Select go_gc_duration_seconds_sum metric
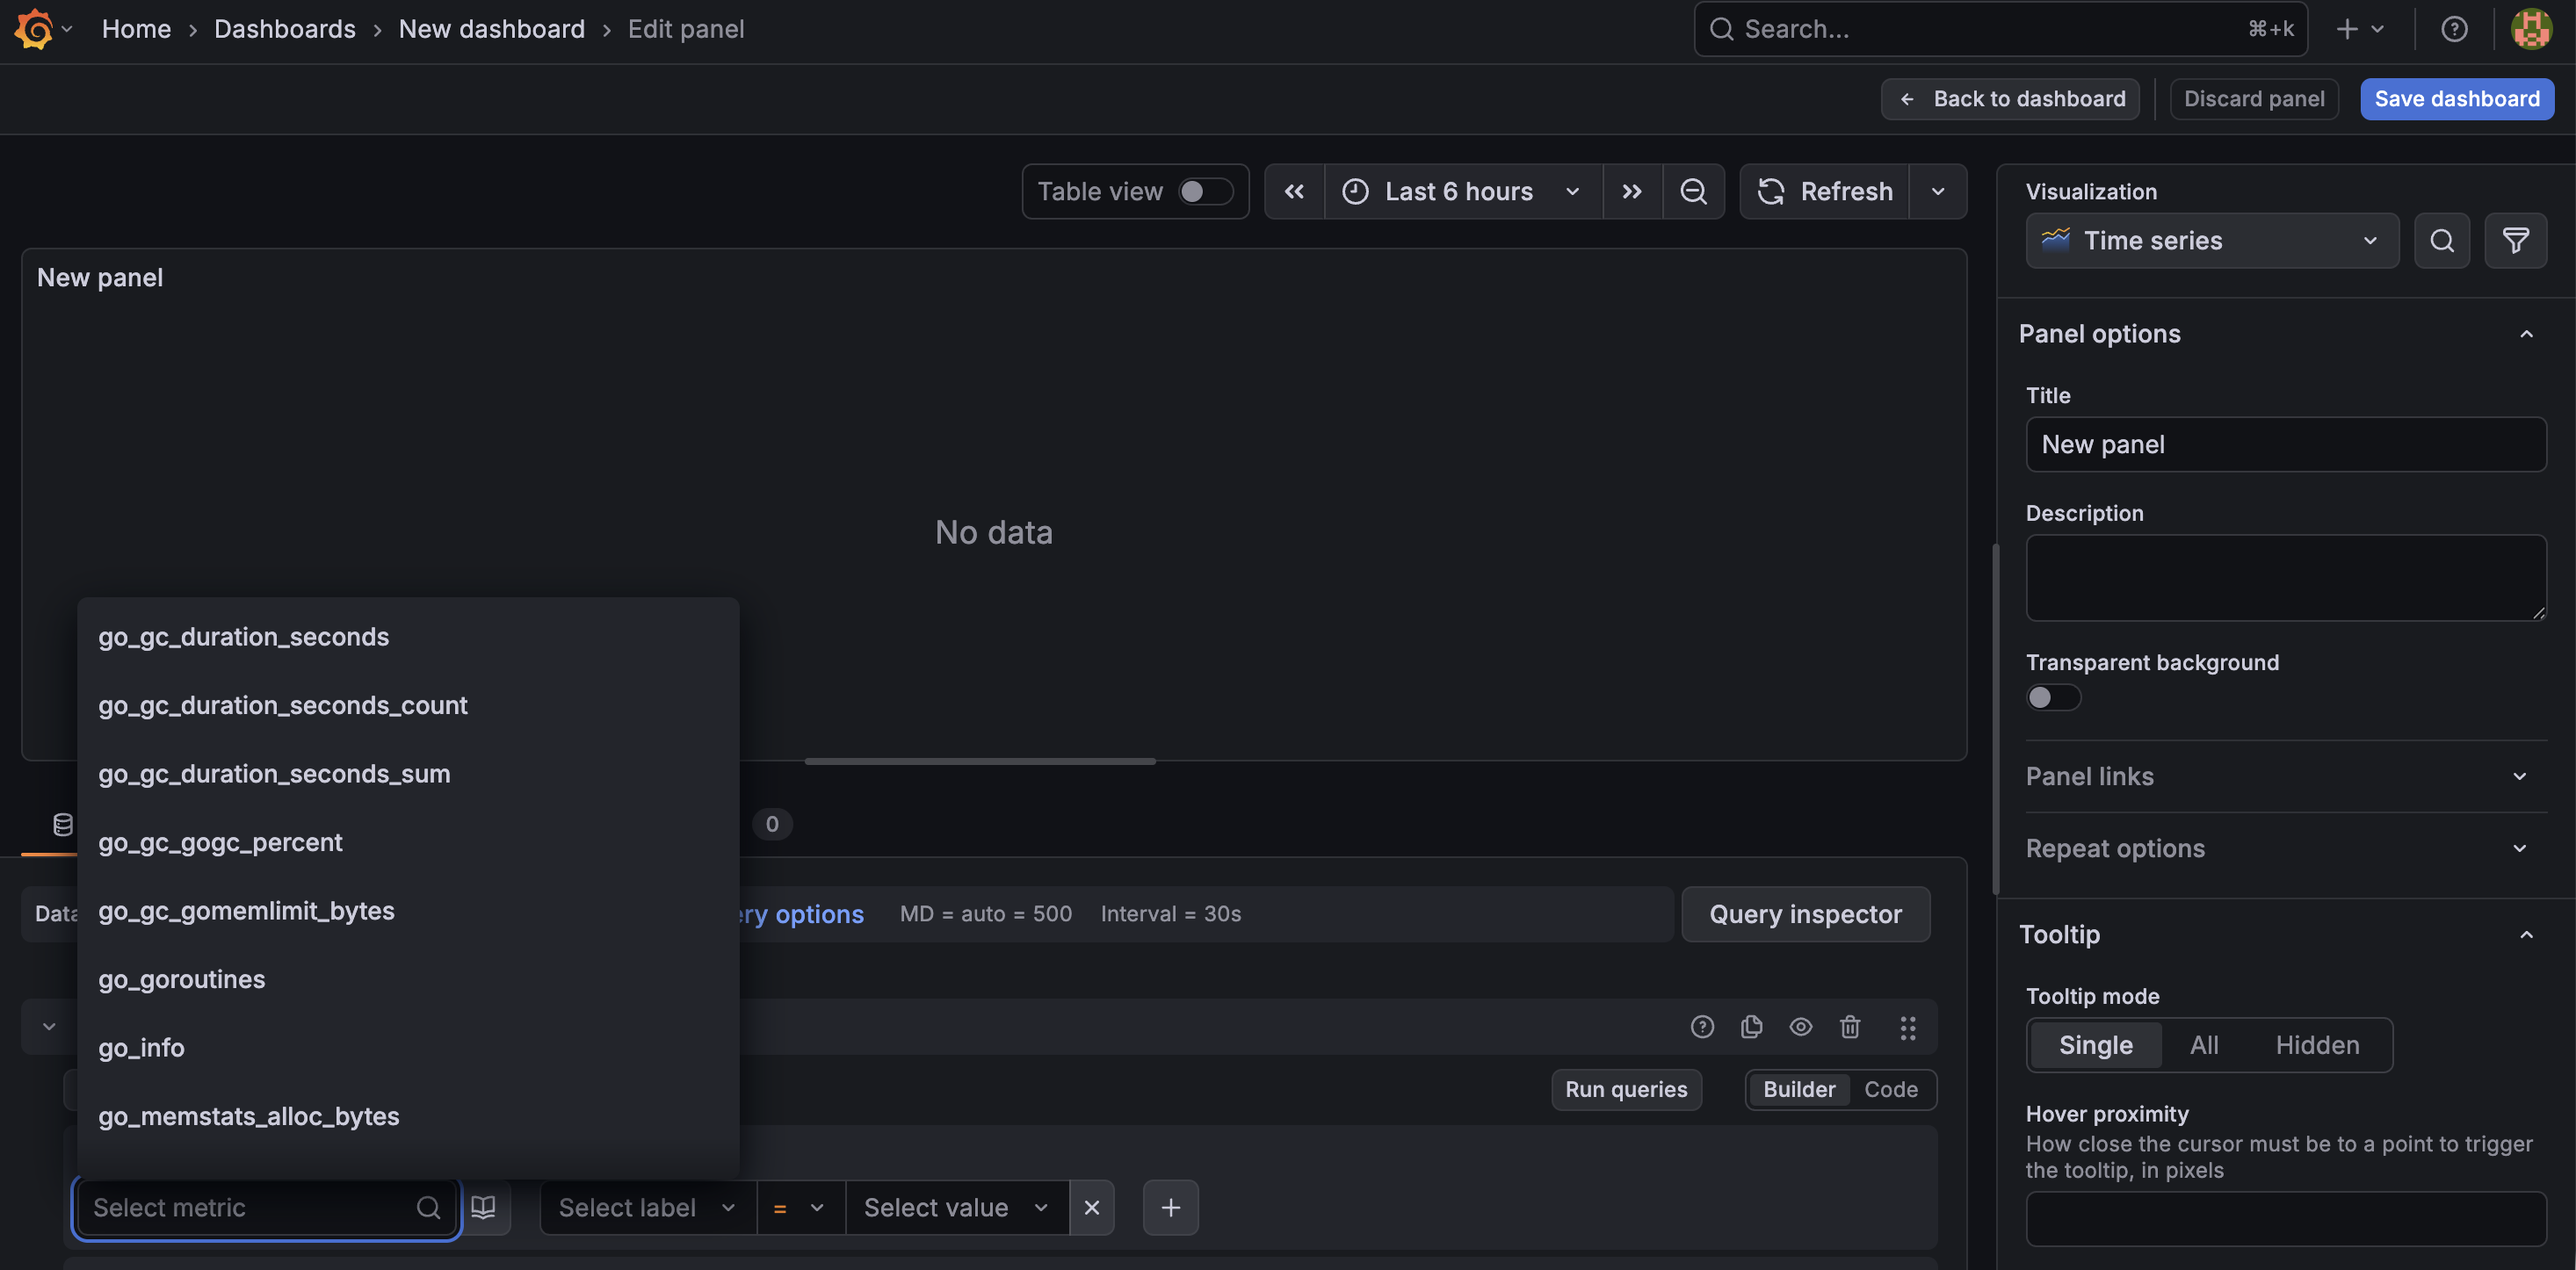Image resolution: width=2576 pixels, height=1270 pixels. click(408, 774)
